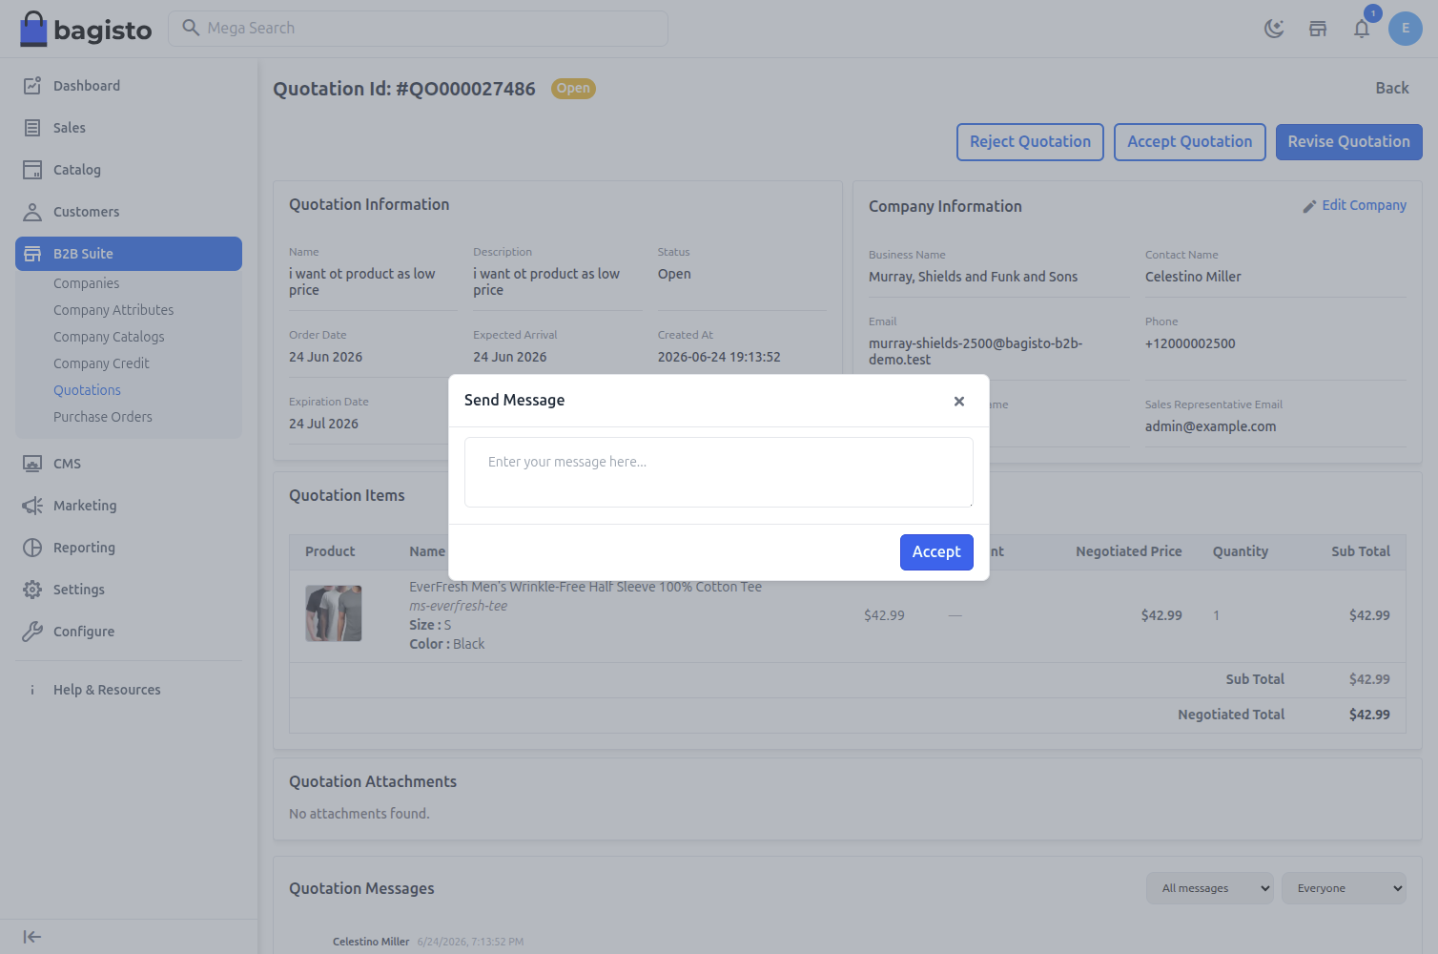
Task: Click Celestino Miller message author
Action: 371,942
